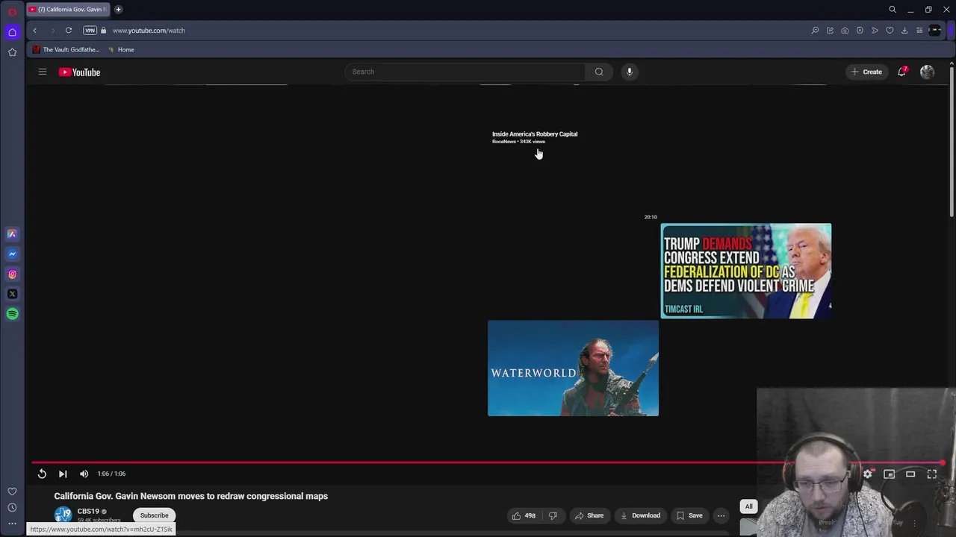
Task: Open CBS19 channel name link
Action: (88, 512)
